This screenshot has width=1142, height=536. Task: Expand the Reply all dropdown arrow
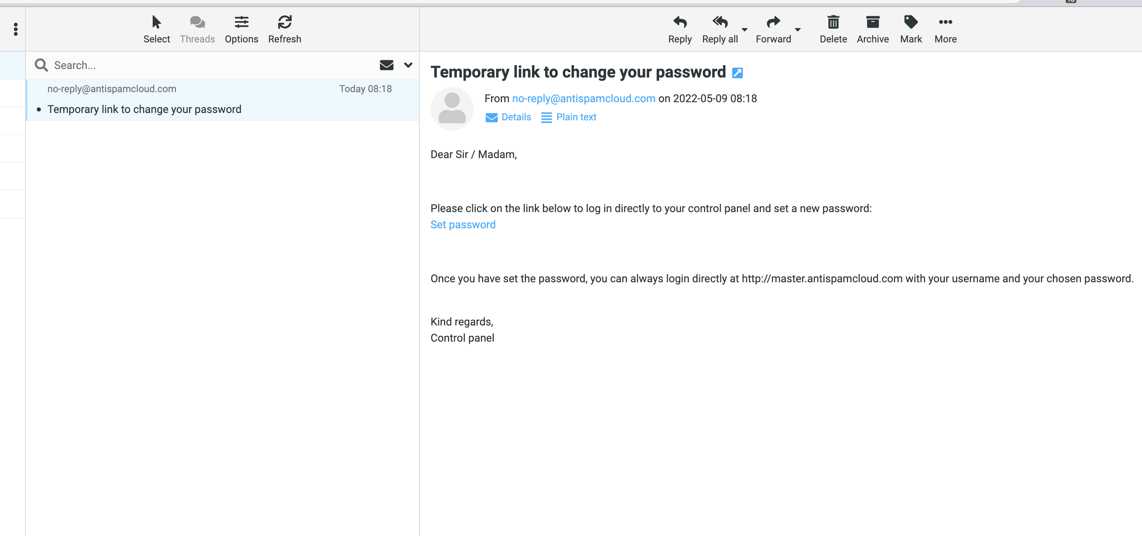[x=745, y=30]
